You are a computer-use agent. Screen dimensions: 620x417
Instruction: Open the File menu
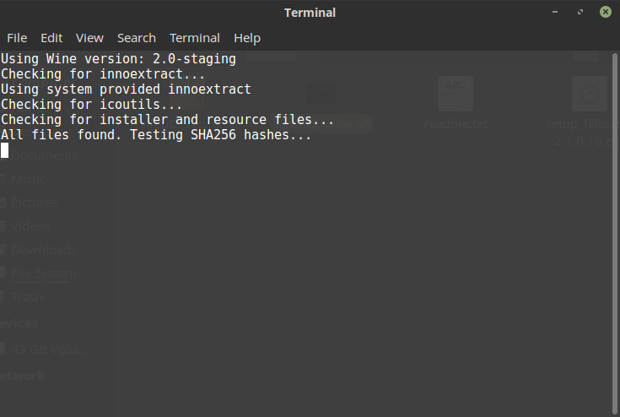point(17,38)
